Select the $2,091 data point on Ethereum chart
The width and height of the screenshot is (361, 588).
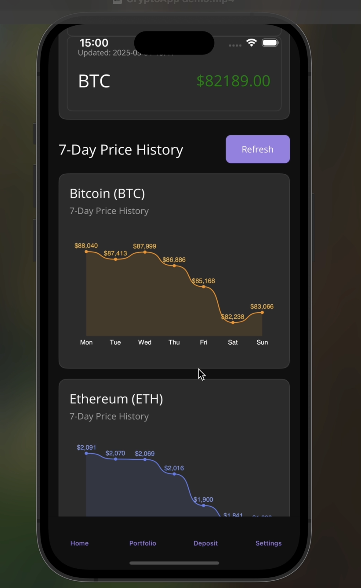click(86, 453)
